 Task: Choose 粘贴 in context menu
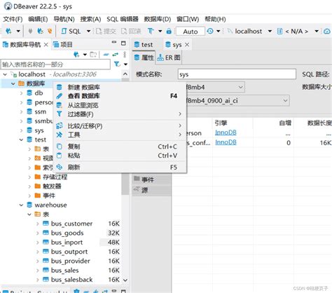pos(120,156)
